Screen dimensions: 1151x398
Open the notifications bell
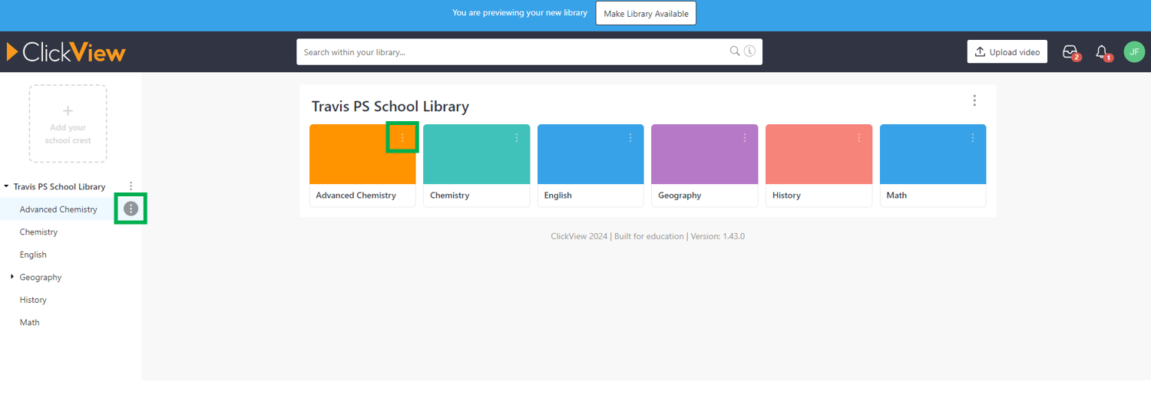[1103, 52]
